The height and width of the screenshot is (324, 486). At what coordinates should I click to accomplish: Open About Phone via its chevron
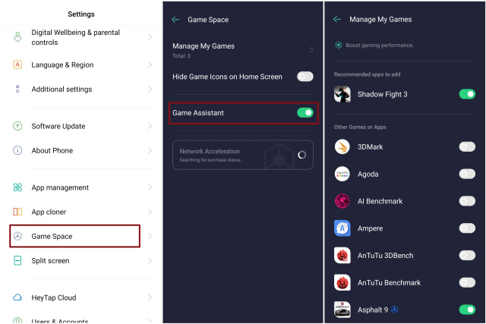[150, 150]
